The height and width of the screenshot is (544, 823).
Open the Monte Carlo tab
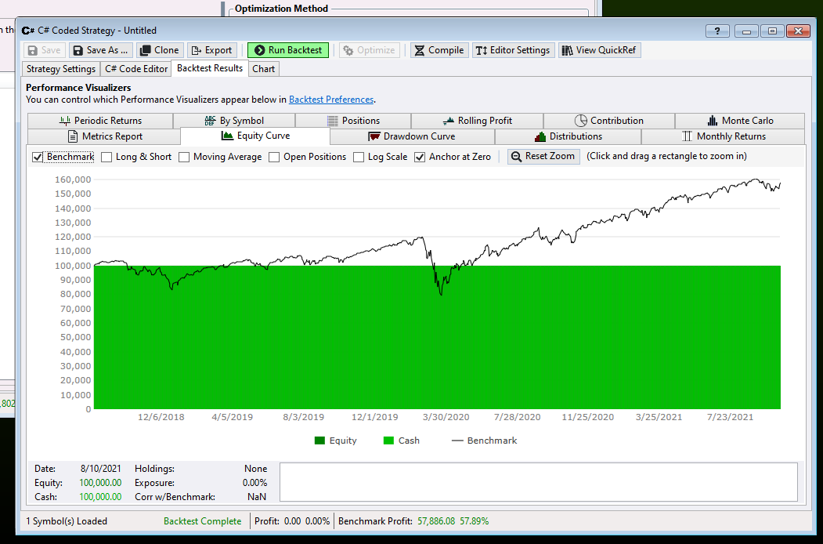[738, 121]
